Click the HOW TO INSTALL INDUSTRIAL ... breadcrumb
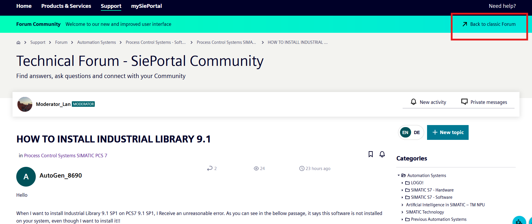 click(x=298, y=42)
